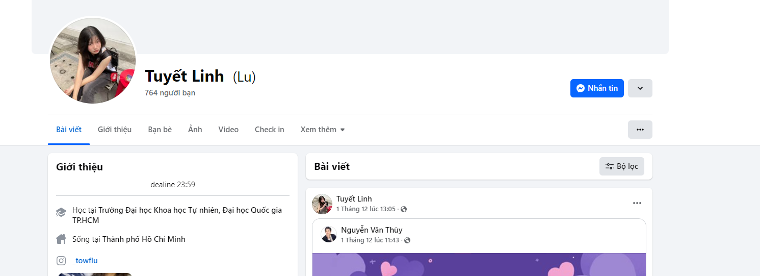Select the Ảnh tab
The image size is (760, 276).
pos(195,130)
